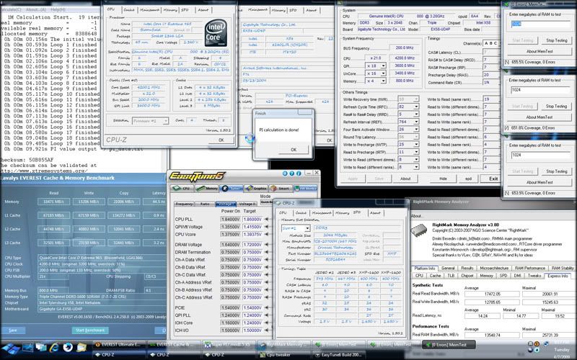Click the spd button in CPU-Tweaker
This screenshot has height=360, width=577.
(468, 179)
